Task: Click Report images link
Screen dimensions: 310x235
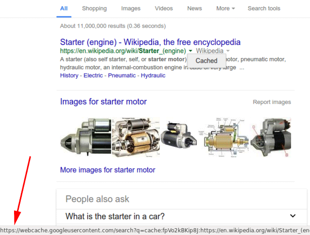Action: (x=272, y=102)
